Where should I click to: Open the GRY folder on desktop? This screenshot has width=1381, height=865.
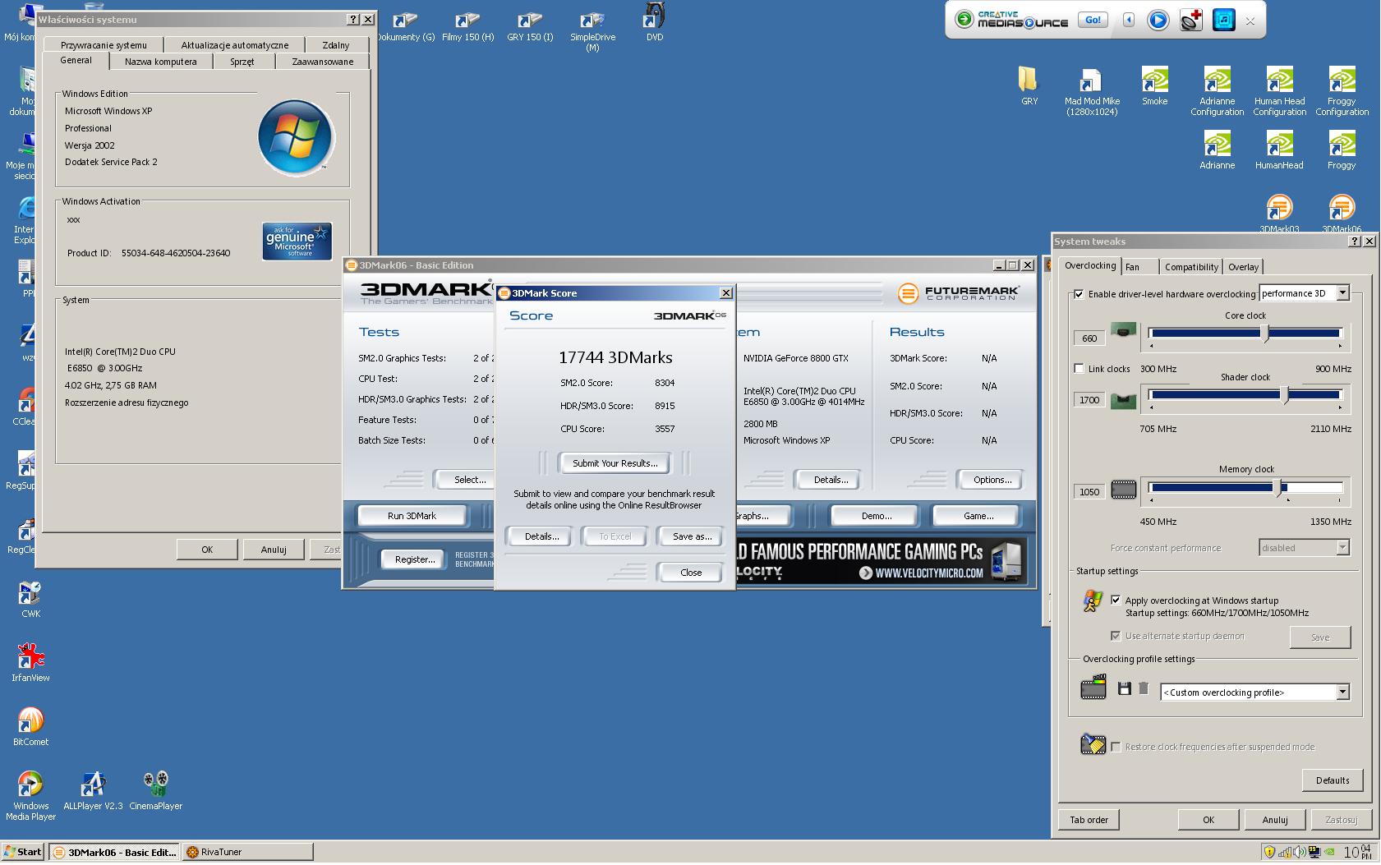(1029, 85)
